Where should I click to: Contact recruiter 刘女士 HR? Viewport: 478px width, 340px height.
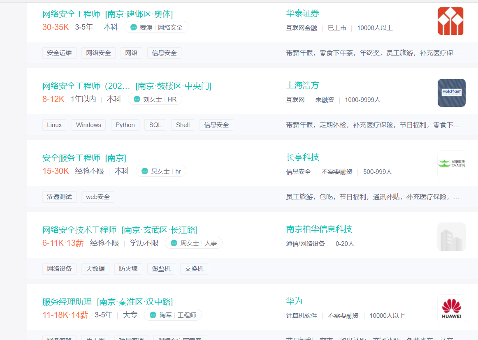click(x=155, y=99)
